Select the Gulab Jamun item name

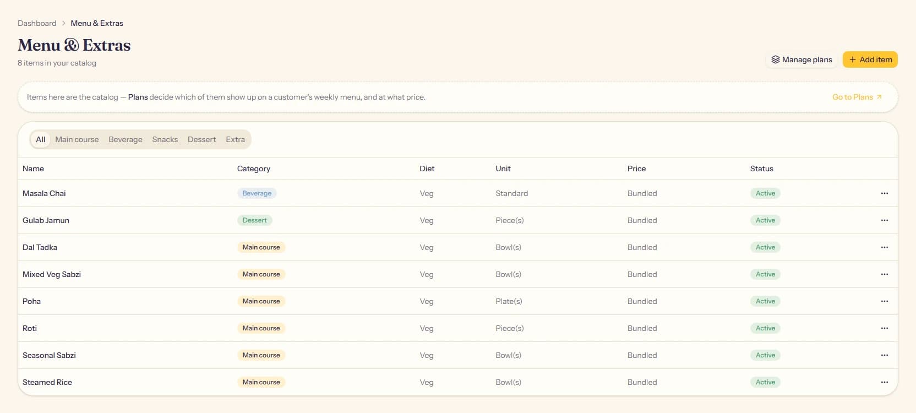46,220
